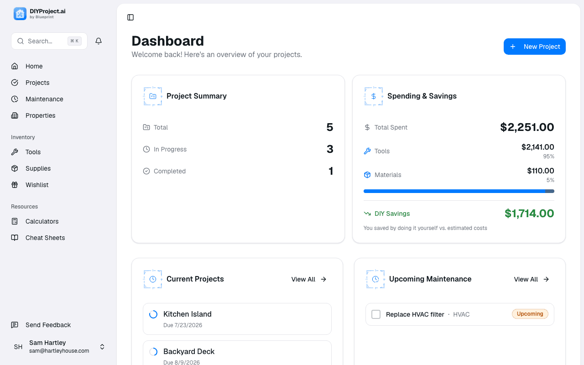Screen dimensions: 584x365
Task: Expand the Sam Hartley account switcher
Action: click(102, 347)
